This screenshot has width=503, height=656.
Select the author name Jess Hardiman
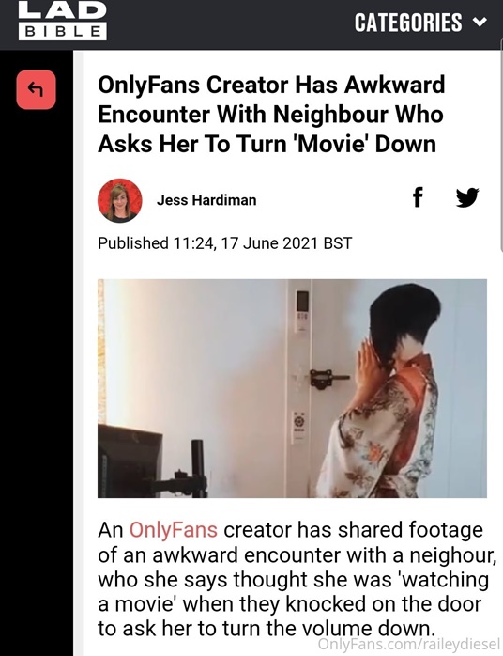pos(206,200)
